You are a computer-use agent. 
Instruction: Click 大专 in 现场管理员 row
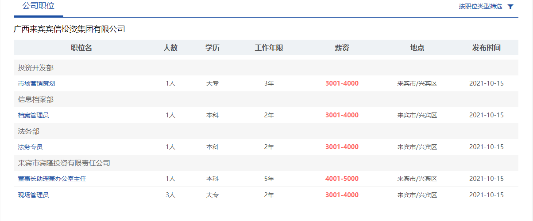pyautogui.click(x=212, y=195)
